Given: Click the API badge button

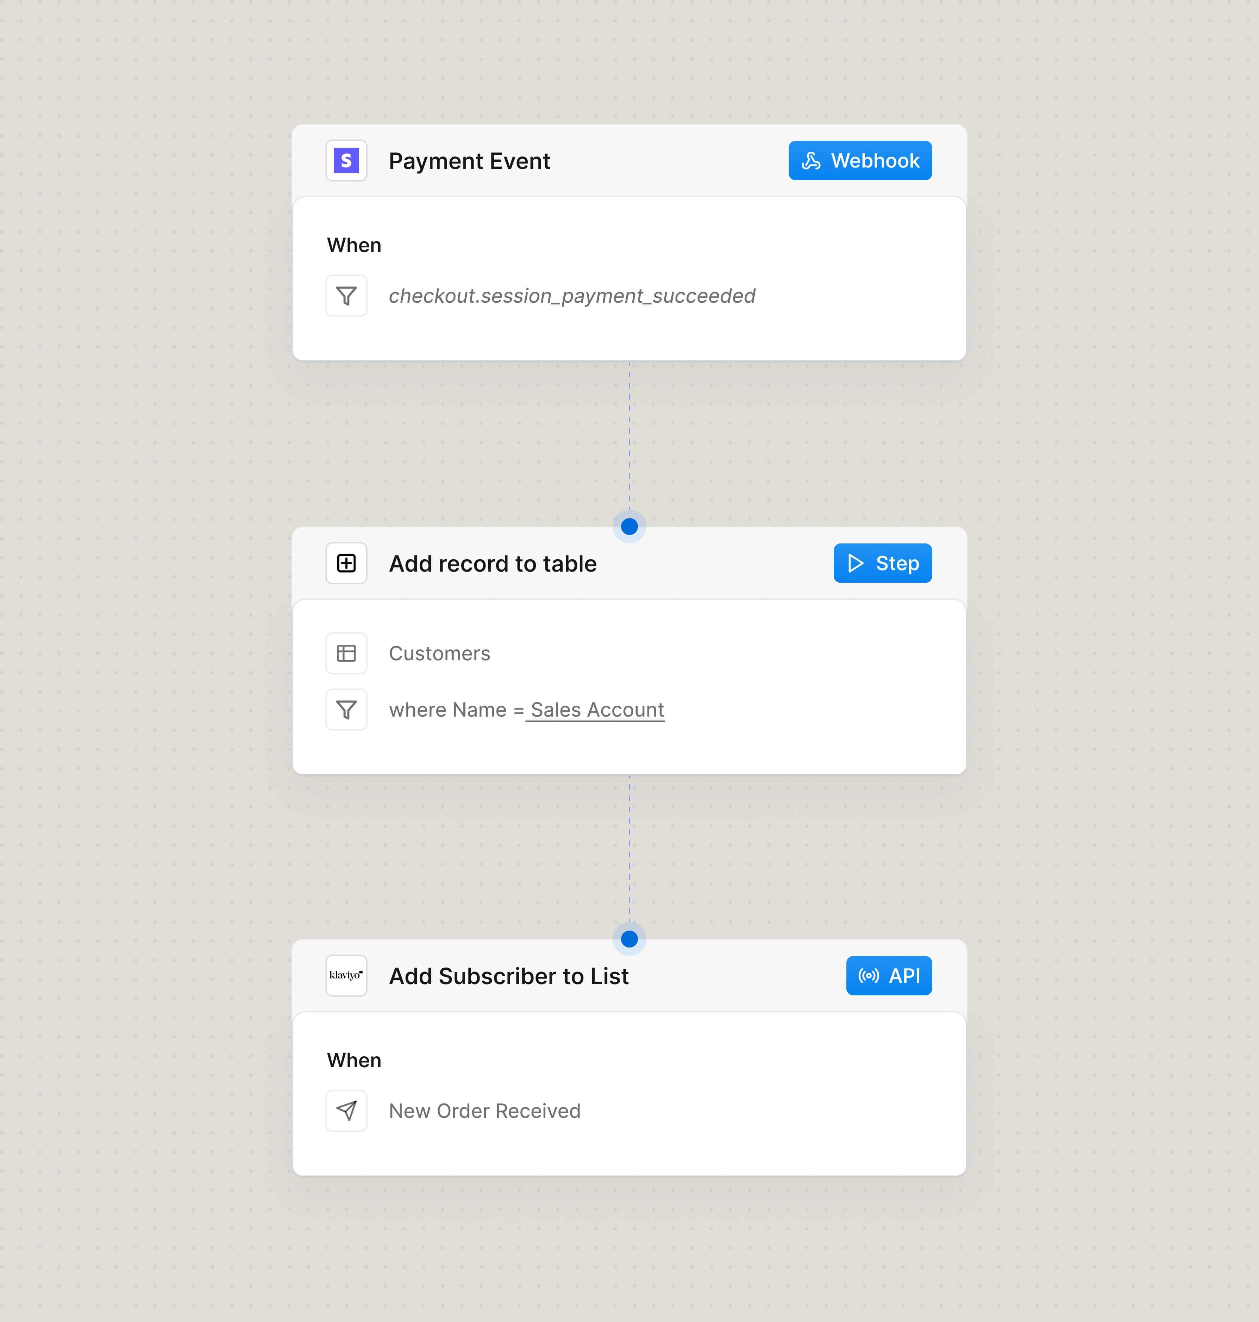Looking at the screenshot, I should (889, 976).
